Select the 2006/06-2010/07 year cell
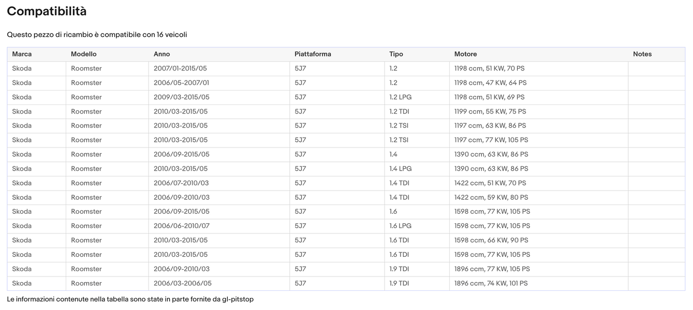Viewport: 693px width, 310px height. [181, 226]
